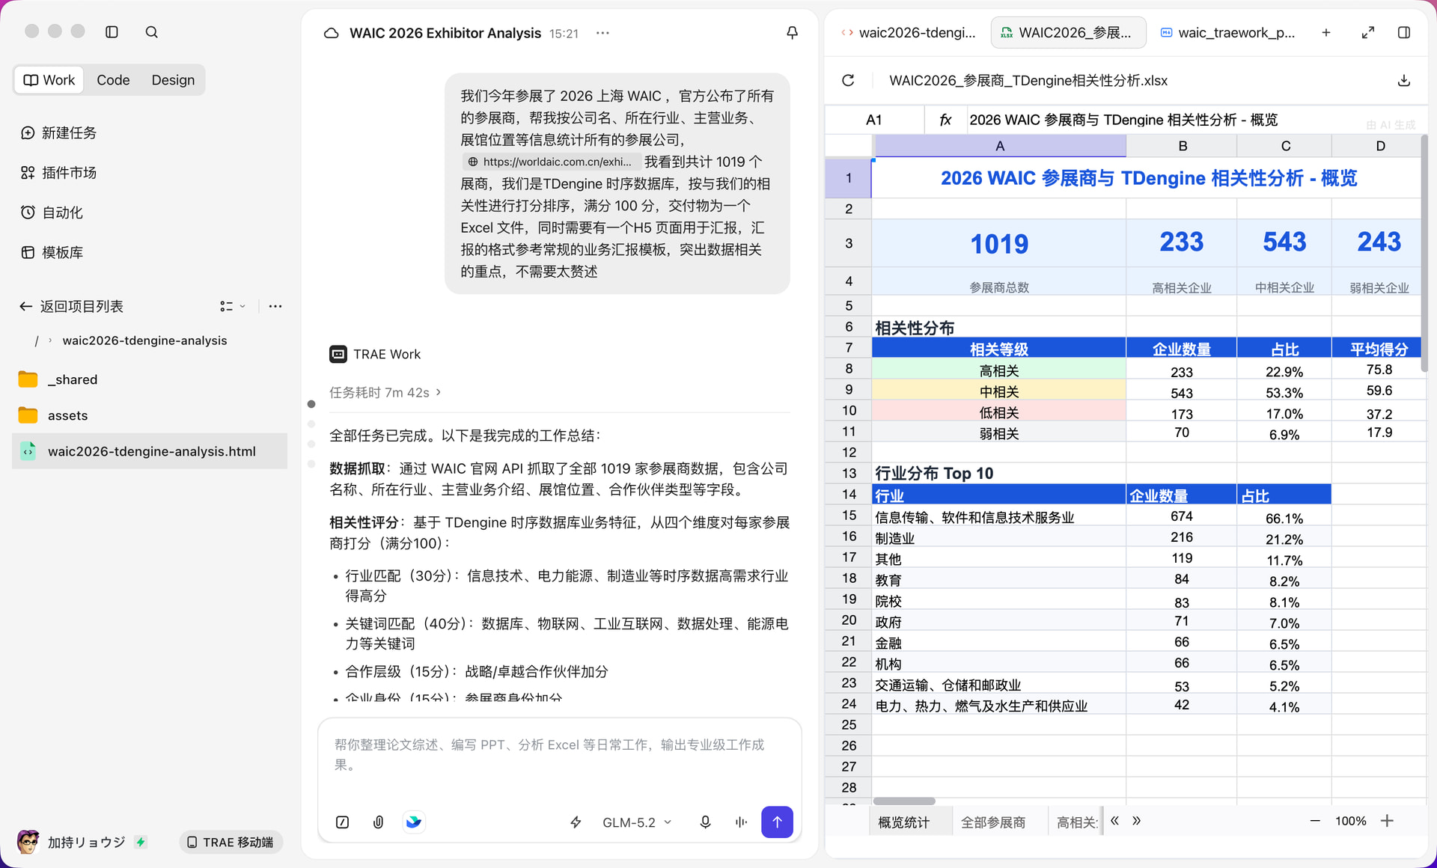Open the list view options dropdown
The width and height of the screenshot is (1437, 868).
pos(233,306)
